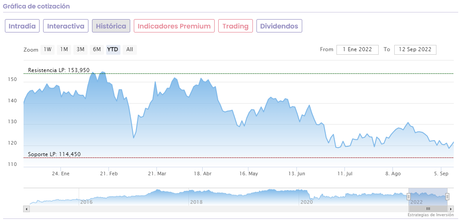
Task: Select the All zoom option
Action: (129, 49)
